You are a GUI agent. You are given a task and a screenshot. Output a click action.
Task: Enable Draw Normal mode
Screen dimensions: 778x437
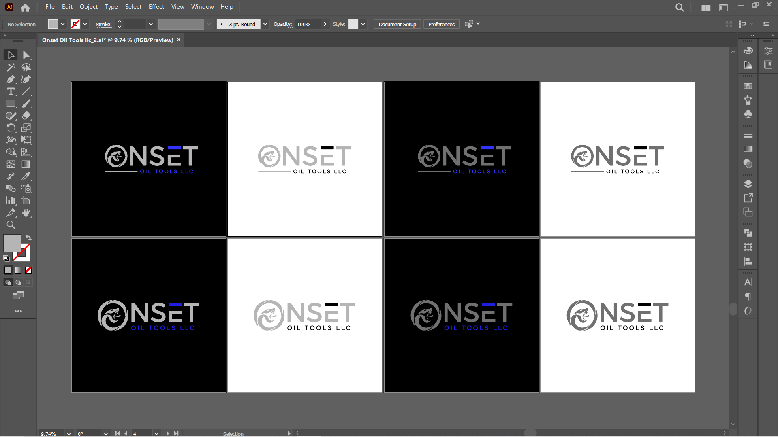pos(8,282)
